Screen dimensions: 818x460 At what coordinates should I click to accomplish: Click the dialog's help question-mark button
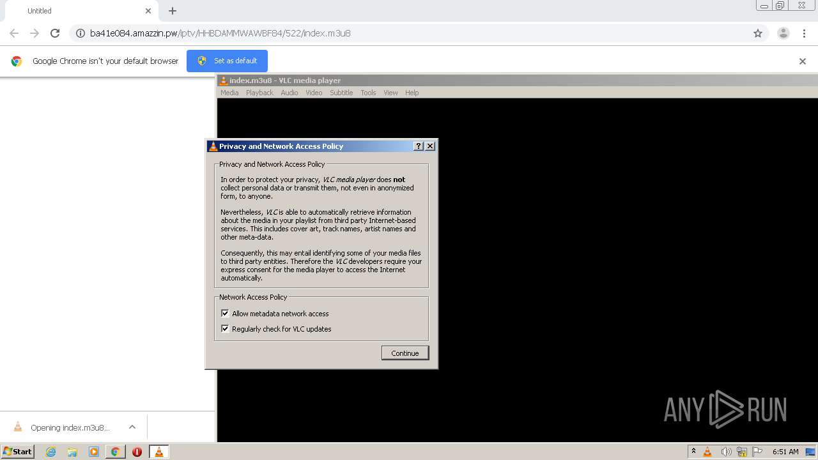tap(419, 146)
